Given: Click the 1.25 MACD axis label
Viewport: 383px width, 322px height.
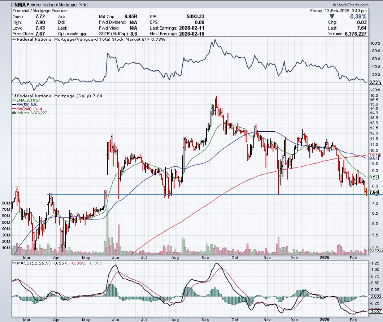Looking at the screenshot, I should coord(375,263).
